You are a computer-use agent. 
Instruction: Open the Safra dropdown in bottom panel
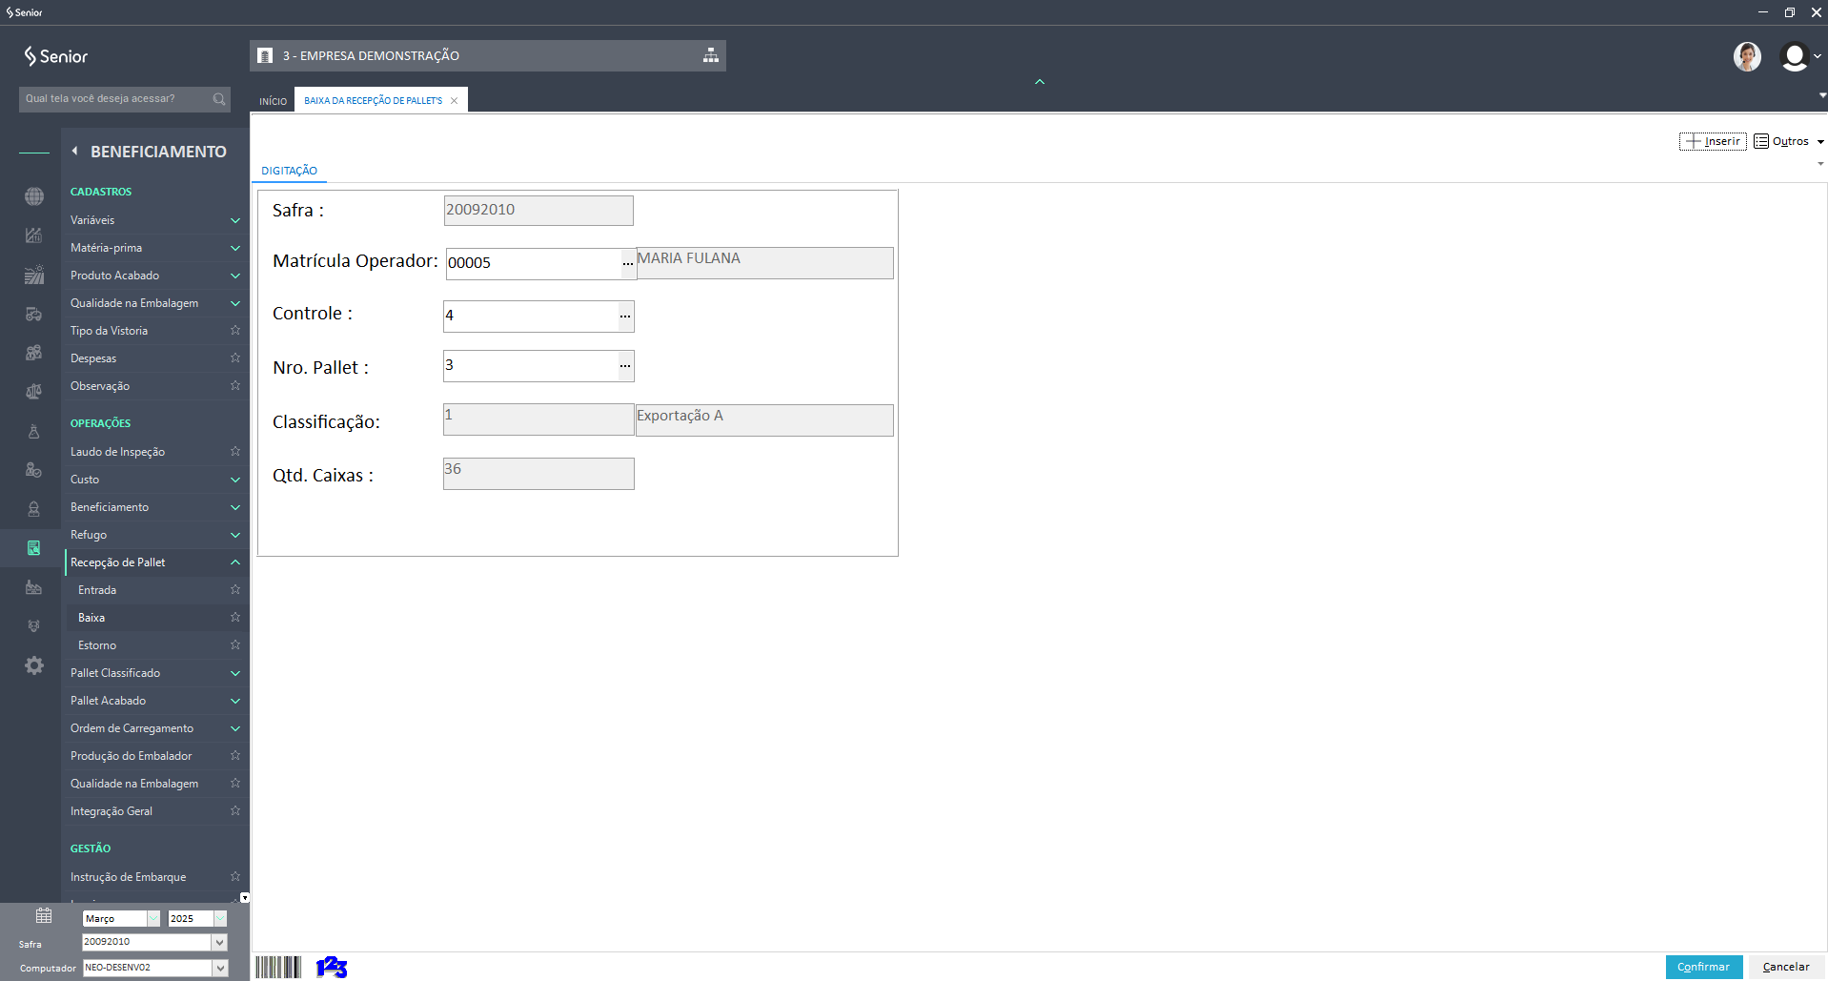[220, 942]
